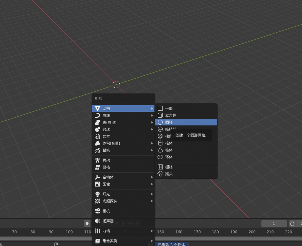Open the 空物体 empty submenu
This screenshot has width=302, height=246.
coord(123,177)
